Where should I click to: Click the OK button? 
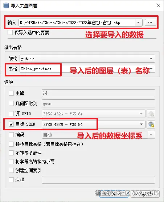114,194
